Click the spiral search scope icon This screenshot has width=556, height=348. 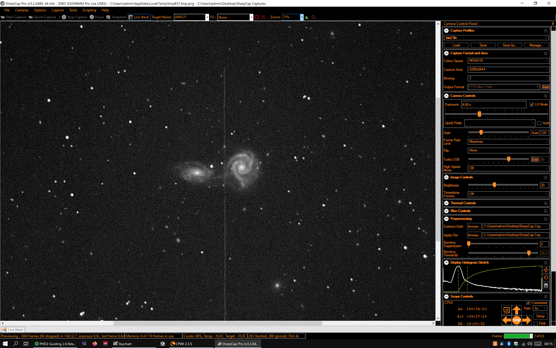[x=506, y=310]
